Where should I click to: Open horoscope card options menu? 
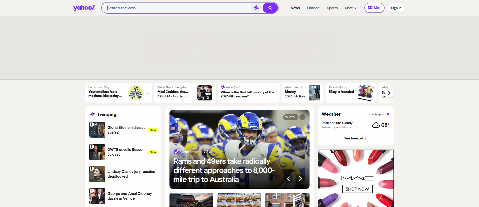click(x=147, y=93)
